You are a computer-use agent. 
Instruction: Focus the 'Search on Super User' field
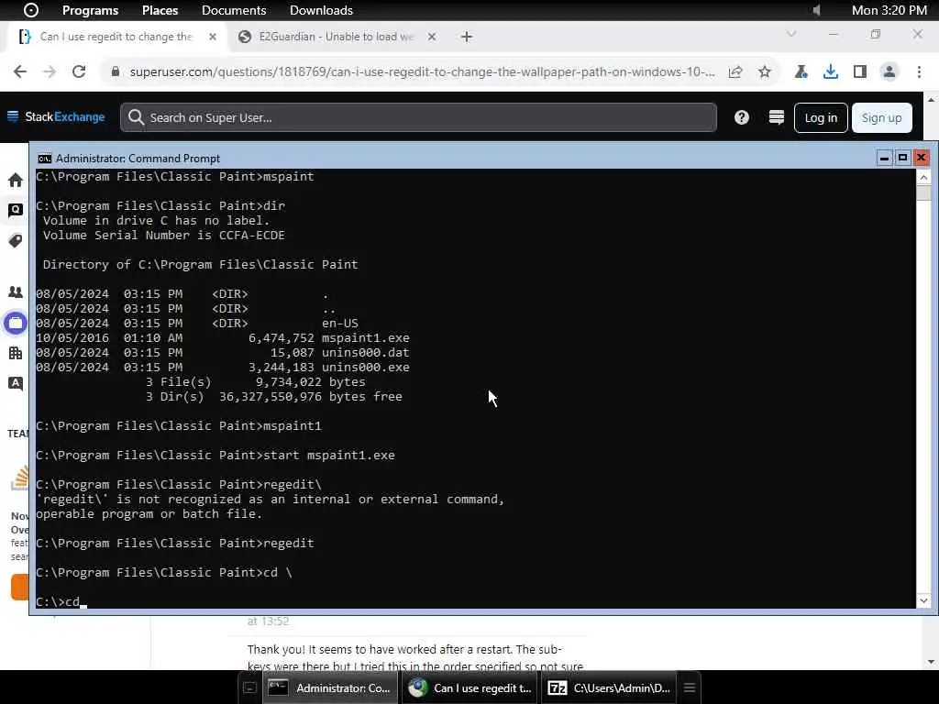(418, 117)
